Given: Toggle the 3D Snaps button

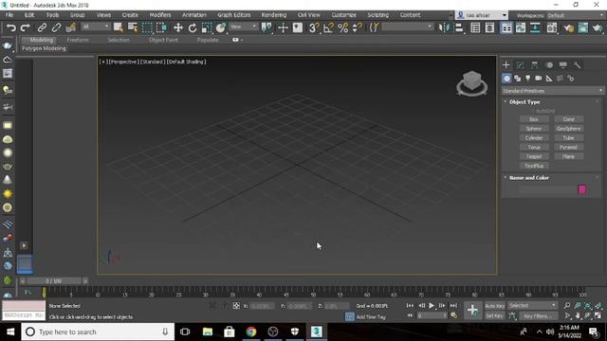Looking at the screenshot, I should pyautogui.click(x=314, y=27).
